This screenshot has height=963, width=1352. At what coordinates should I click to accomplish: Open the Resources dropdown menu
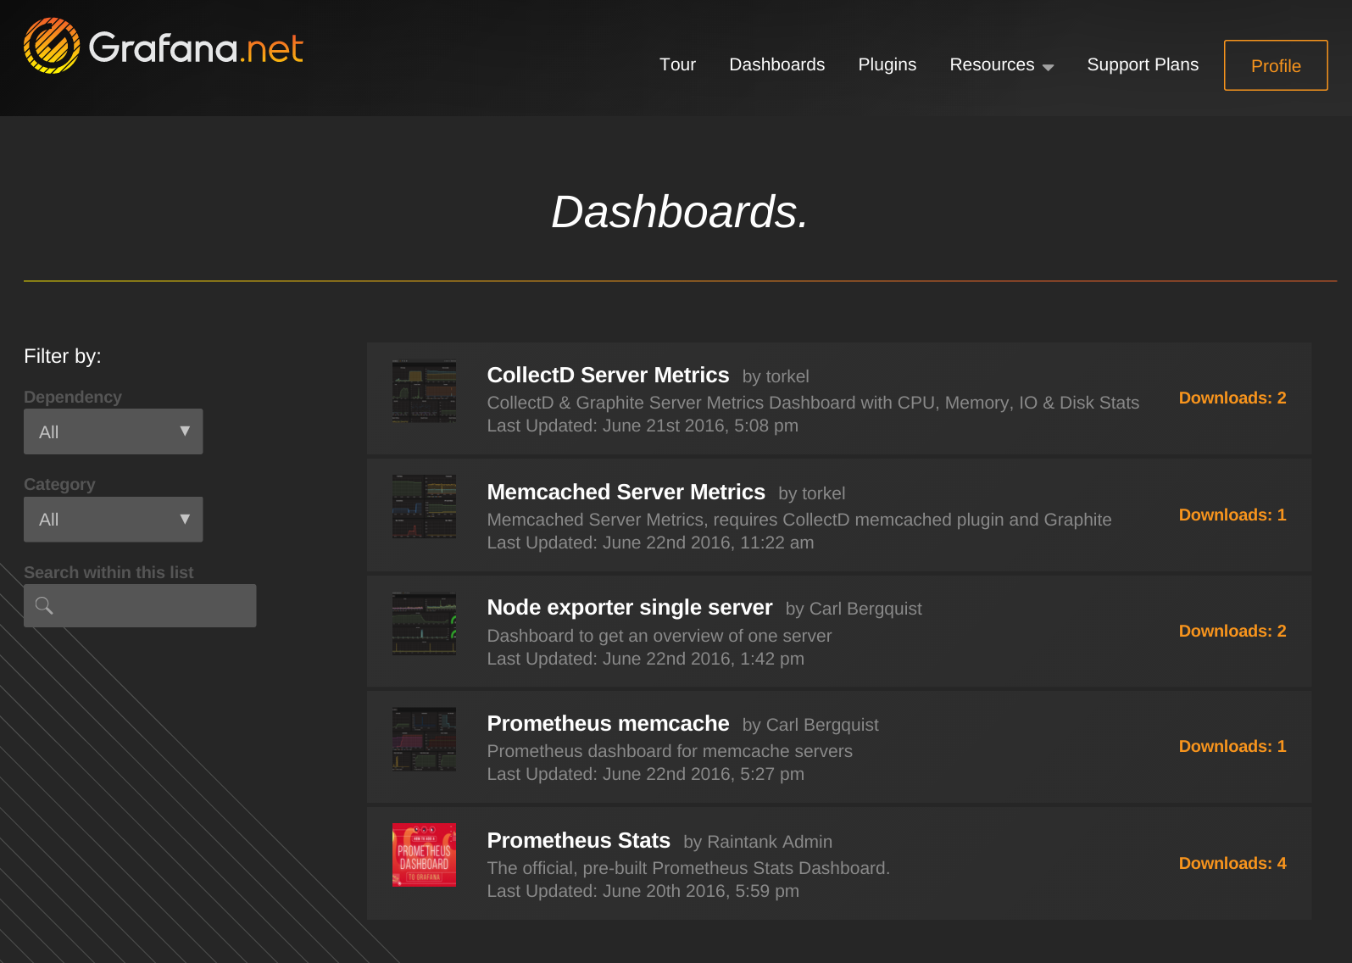(1001, 65)
